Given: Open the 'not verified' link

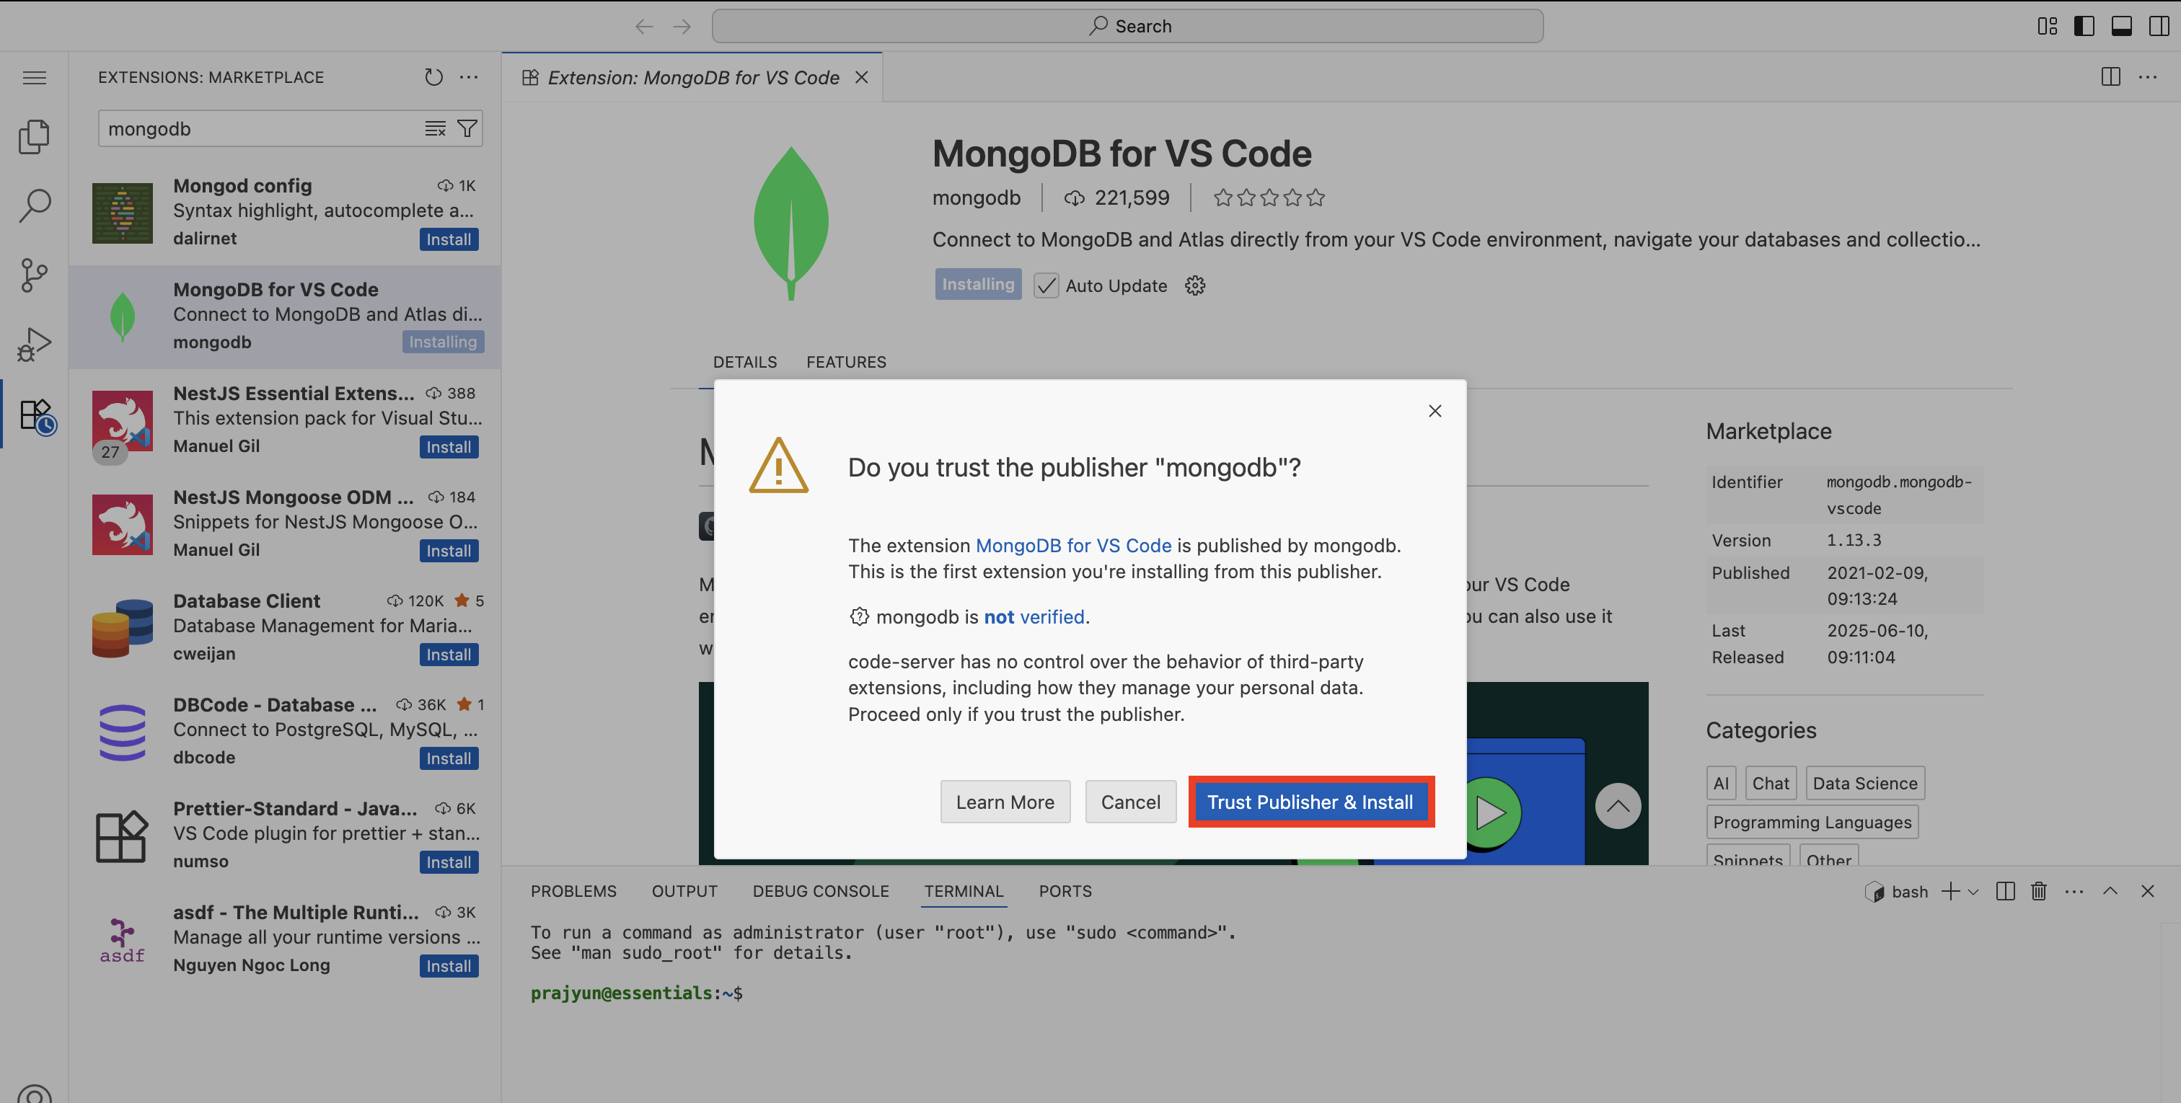Looking at the screenshot, I should [1034, 616].
